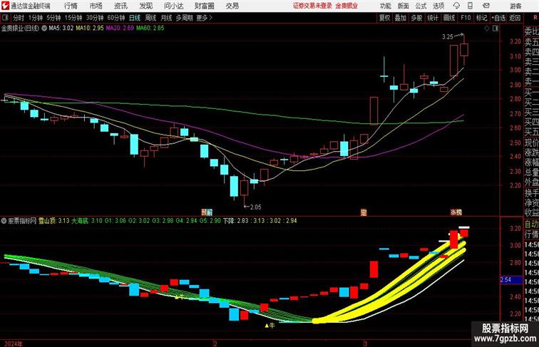Viewport: 539px width, 347px height.
Task: Switch to 分时 intraday view
Action: [x=19, y=18]
